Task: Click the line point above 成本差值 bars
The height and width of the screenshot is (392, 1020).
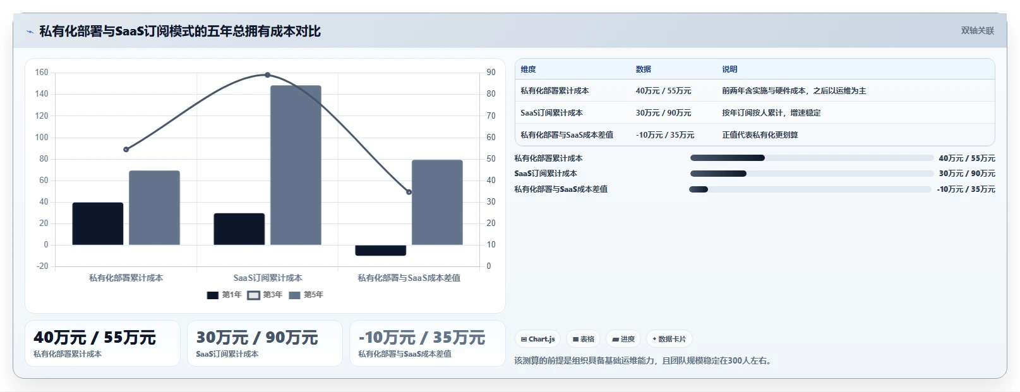Action: point(409,192)
